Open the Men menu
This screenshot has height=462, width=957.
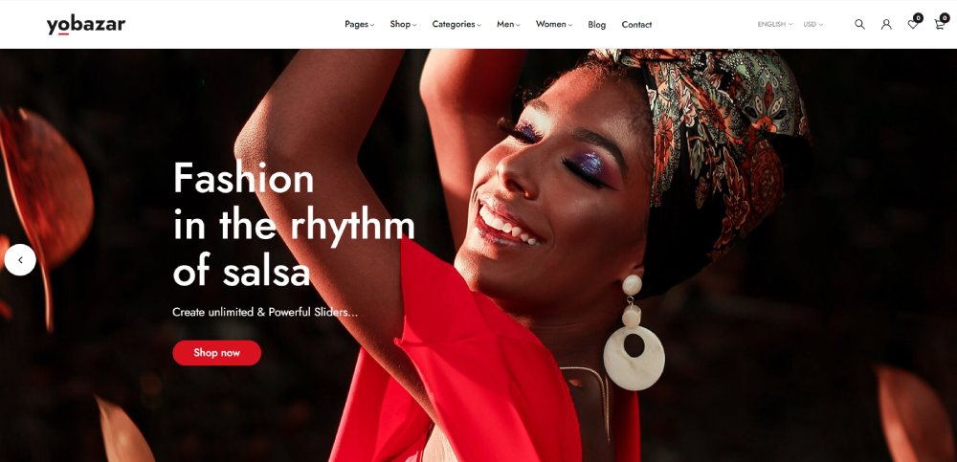pos(508,25)
